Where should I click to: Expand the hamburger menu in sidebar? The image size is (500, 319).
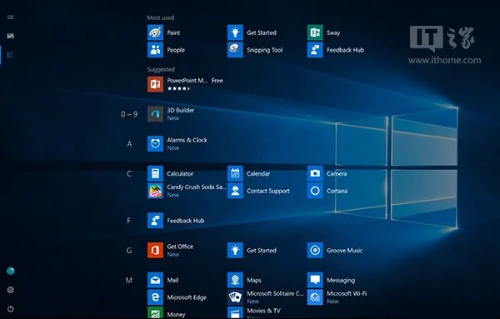[11, 17]
